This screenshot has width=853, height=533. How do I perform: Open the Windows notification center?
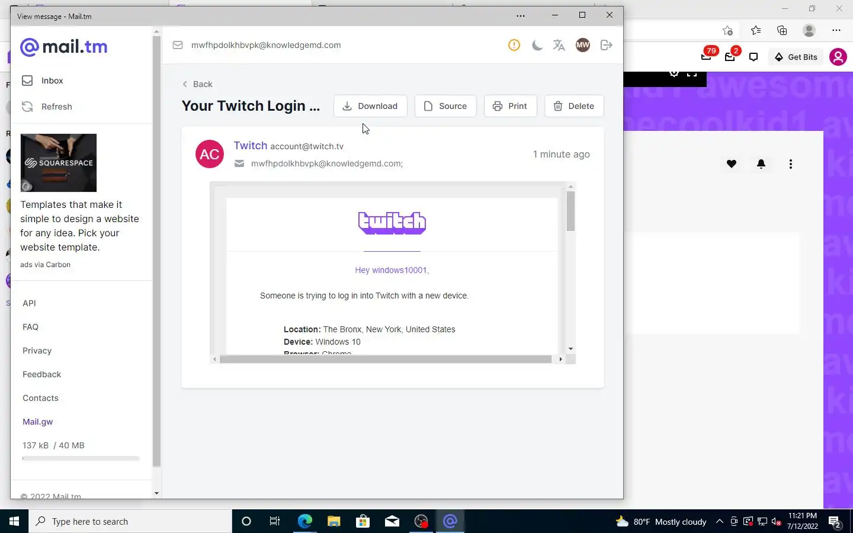click(x=835, y=522)
